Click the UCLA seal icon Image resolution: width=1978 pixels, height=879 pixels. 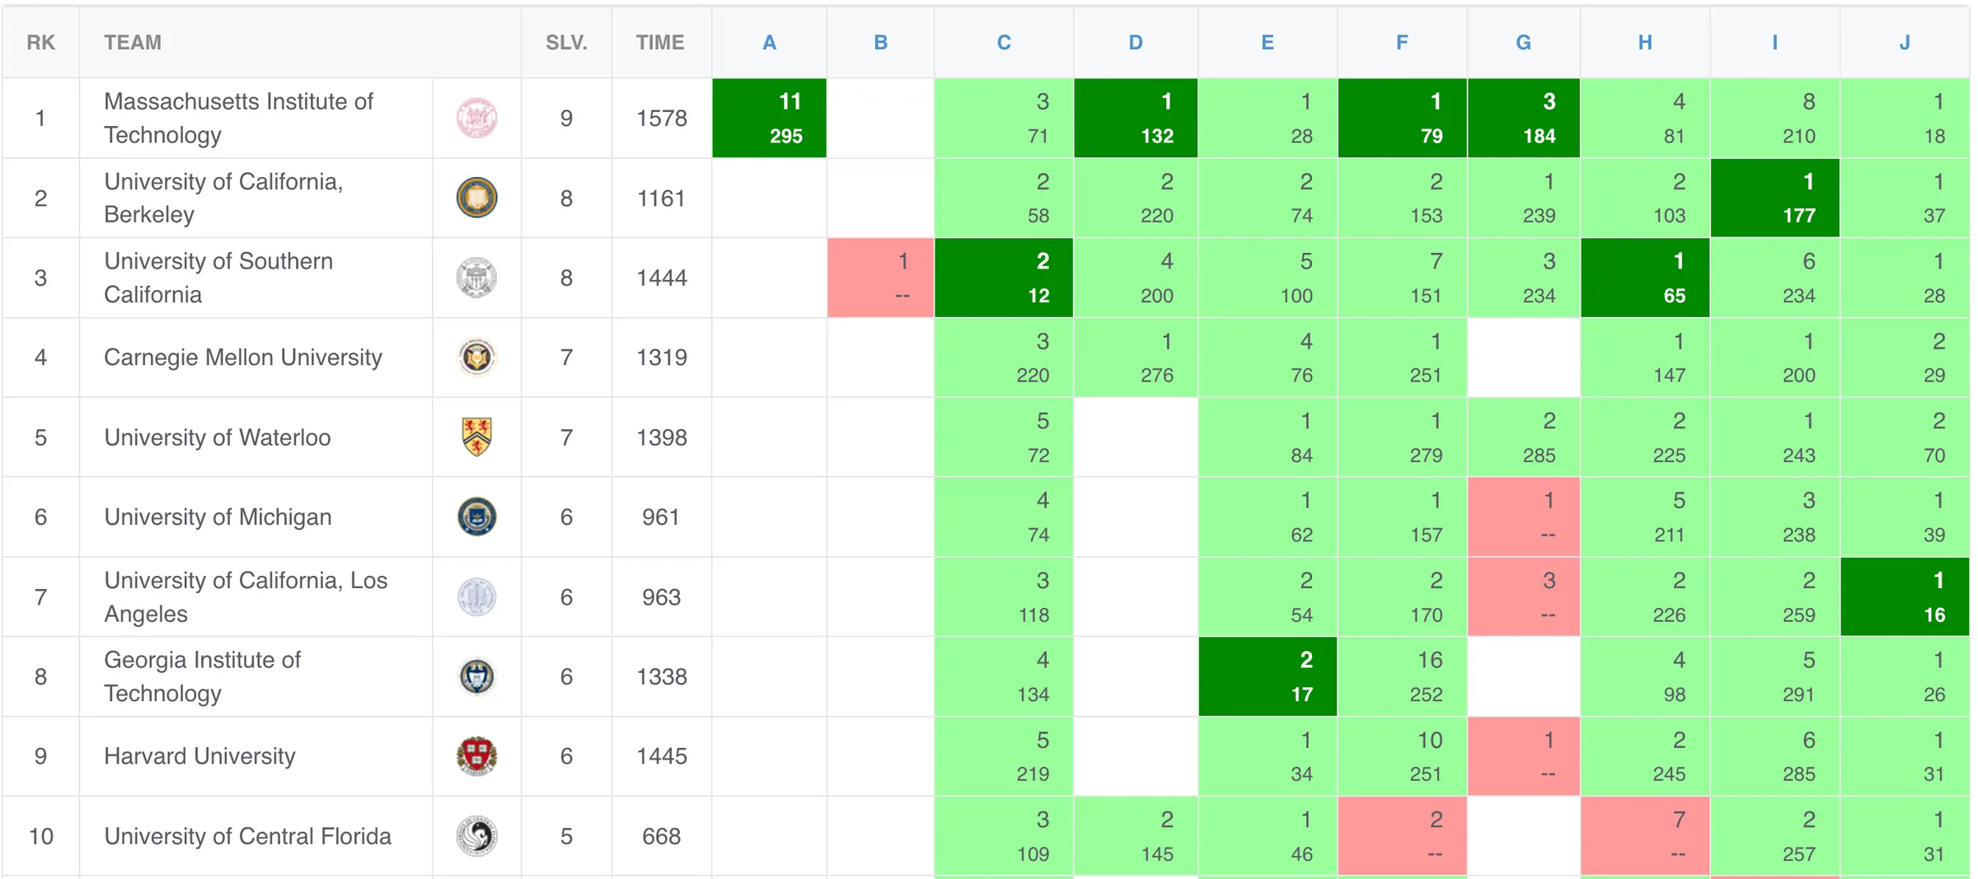tap(476, 596)
